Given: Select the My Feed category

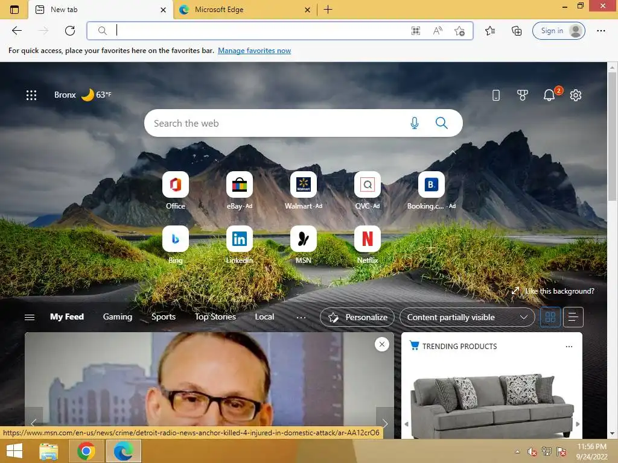Looking at the screenshot, I should tap(67, 317).
